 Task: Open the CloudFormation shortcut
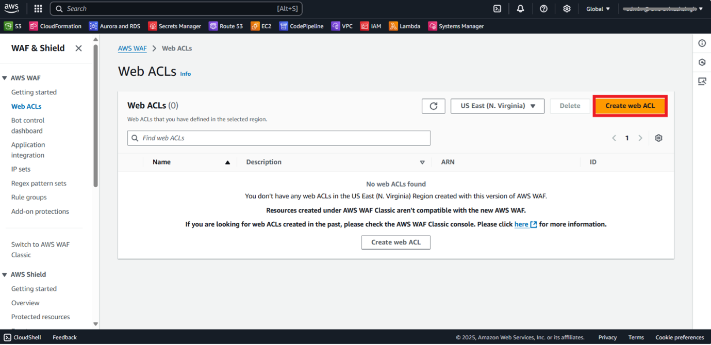(x=55, y=26)
